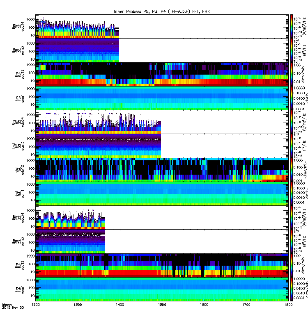
Task: Click the color bar beside the tha edc34 FFT panel
Action: point(292,26)
